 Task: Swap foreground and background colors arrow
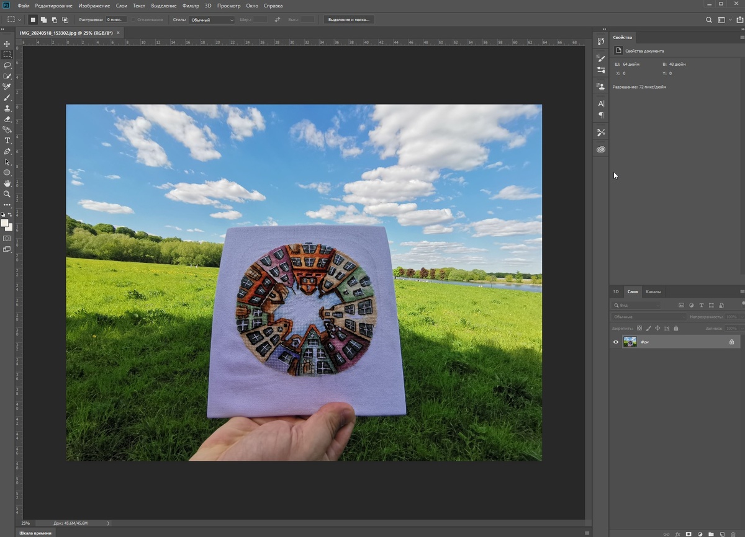[x=11, y=215]
